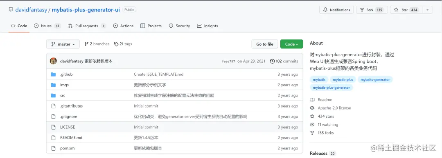Open the Insights tab
Viewport: 442px width, 158px height.
click(x=207, y=26)
